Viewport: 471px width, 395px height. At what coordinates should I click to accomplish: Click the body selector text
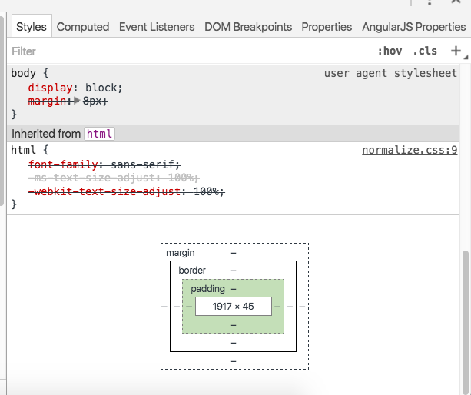(23, 73)
